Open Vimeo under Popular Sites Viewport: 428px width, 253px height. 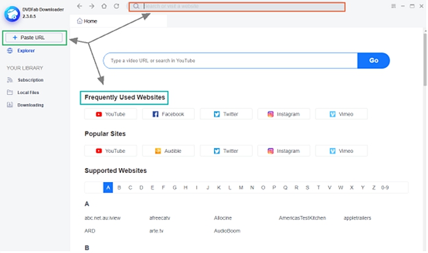coord(341,151)
